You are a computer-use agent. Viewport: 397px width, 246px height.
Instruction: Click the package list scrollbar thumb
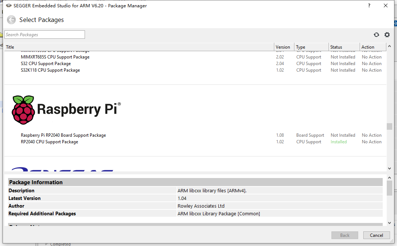click(389, 126)
